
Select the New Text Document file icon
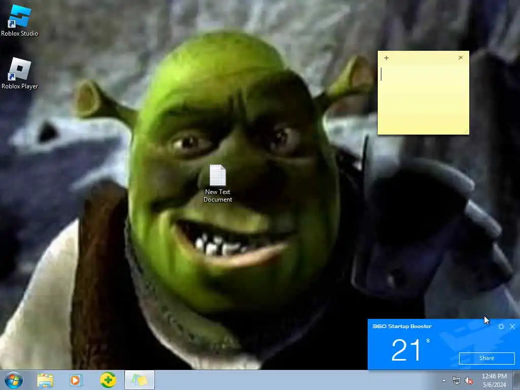217,183
